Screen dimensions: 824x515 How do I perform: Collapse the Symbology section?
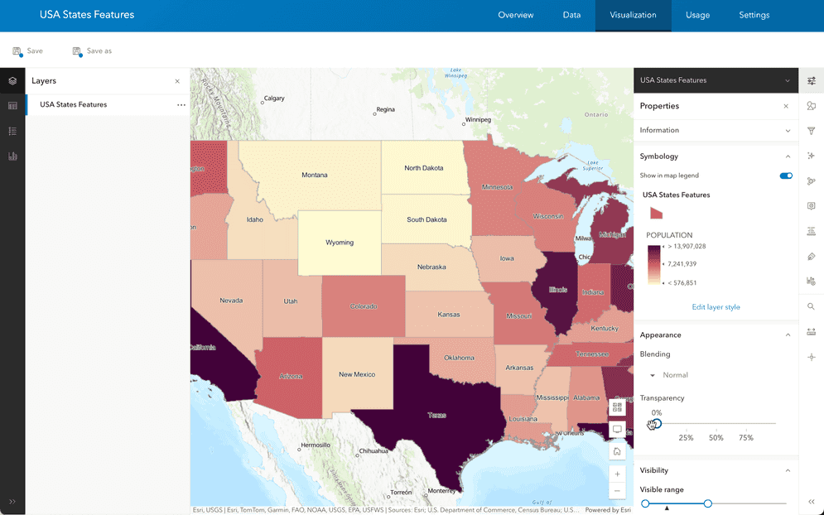pyautogui.click(x=788, y=156)
